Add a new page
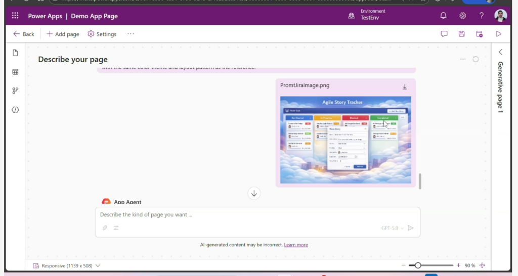This screenshot has height=276, width=518. coord(63,34)
